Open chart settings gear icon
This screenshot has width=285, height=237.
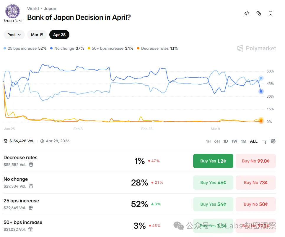click(x=273, y=141)
